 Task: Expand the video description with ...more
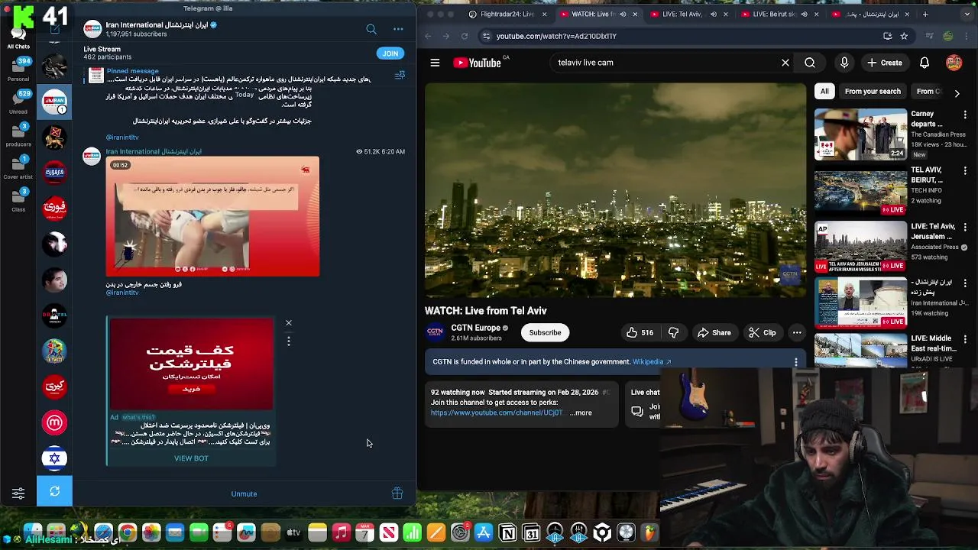[x=581, y=412]
